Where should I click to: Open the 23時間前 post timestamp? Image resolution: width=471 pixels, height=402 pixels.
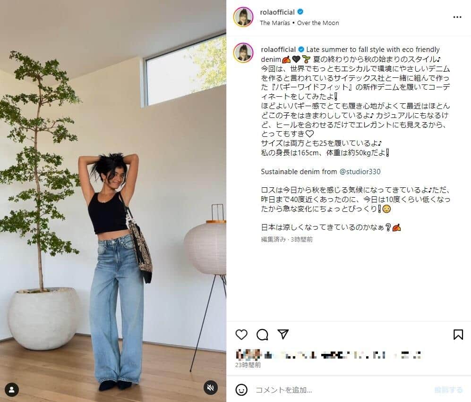[x=248, y=365]
